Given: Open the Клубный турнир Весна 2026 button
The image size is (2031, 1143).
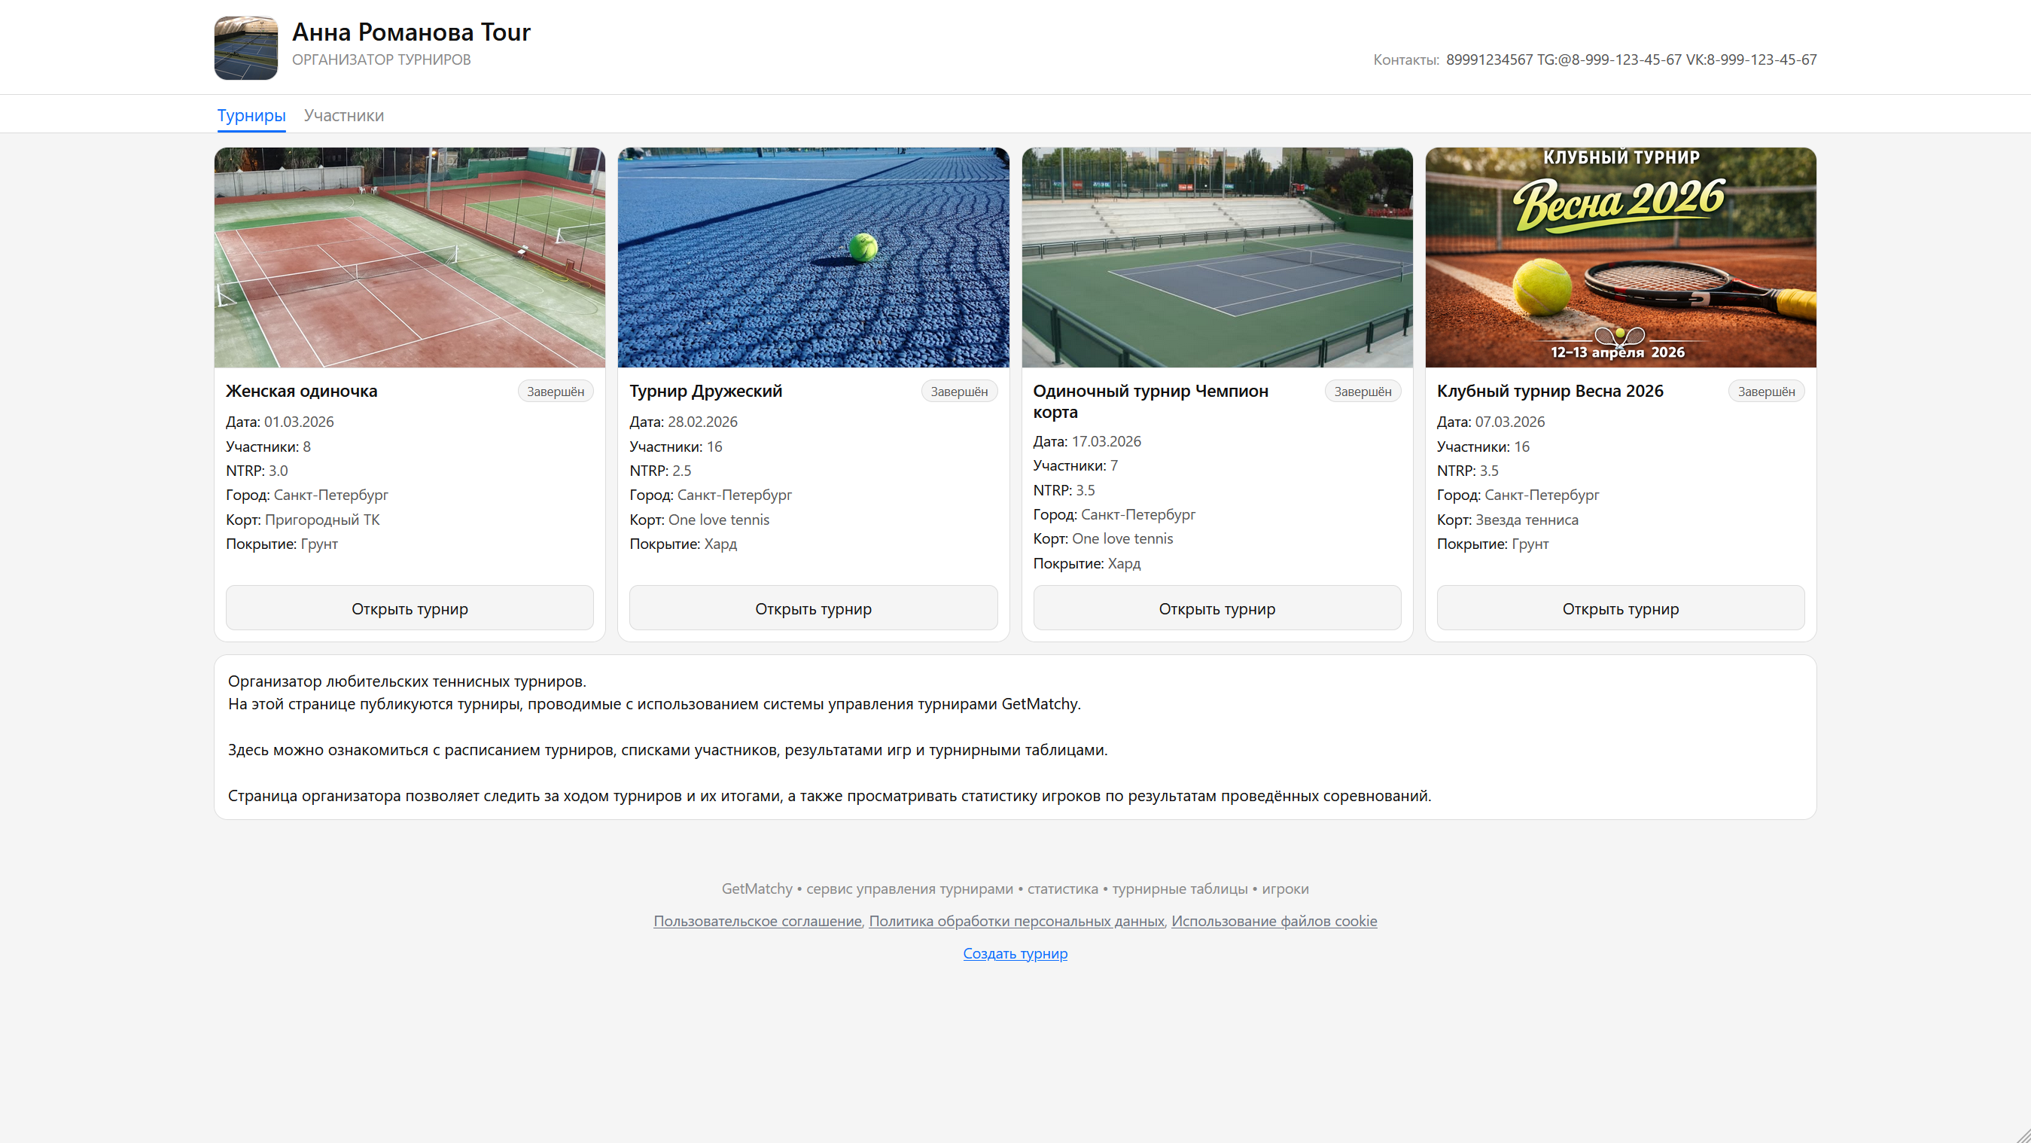Looking at the screenshot, I should (1620, 608).
